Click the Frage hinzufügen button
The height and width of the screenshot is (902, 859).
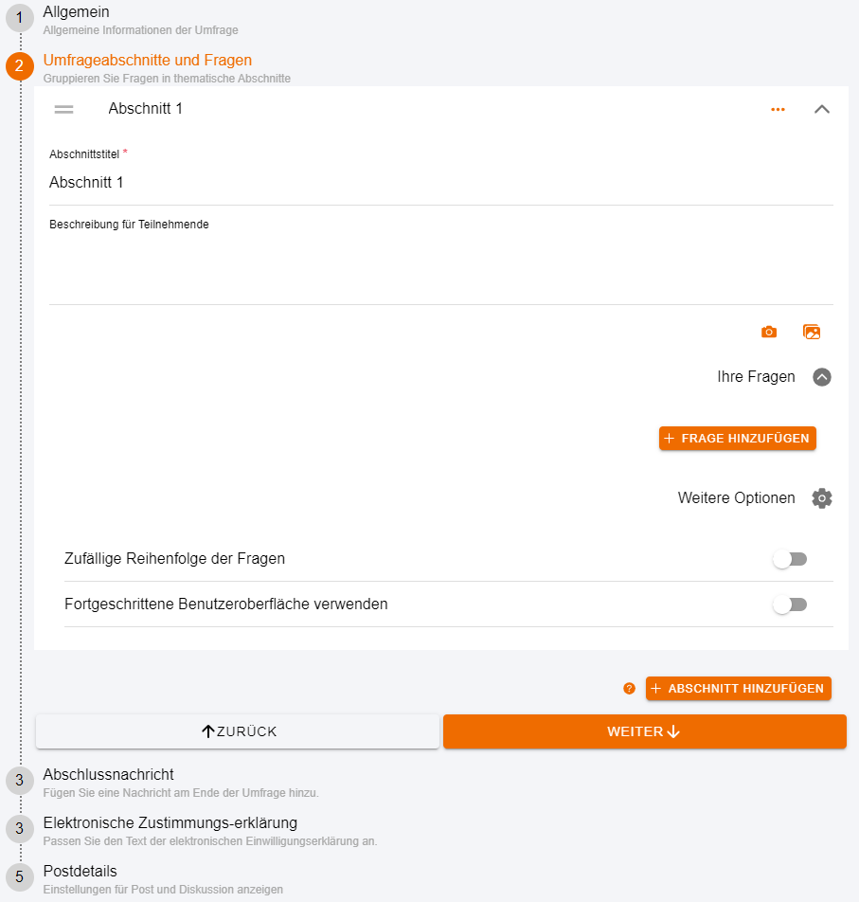pyautogui.click(x=737, y=439)
